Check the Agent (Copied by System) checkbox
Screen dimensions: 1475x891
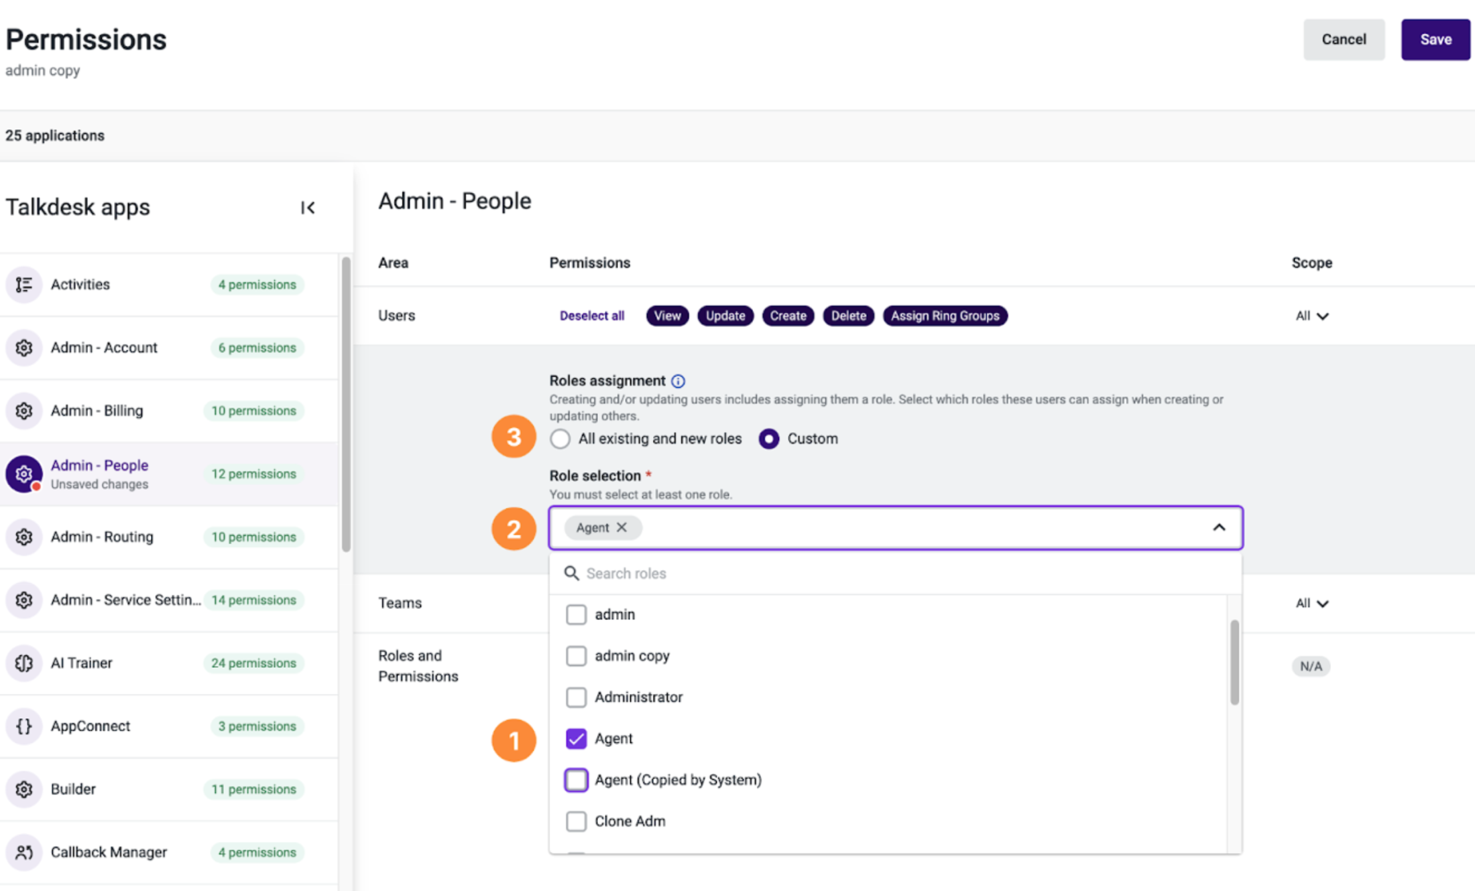point(576,780)
